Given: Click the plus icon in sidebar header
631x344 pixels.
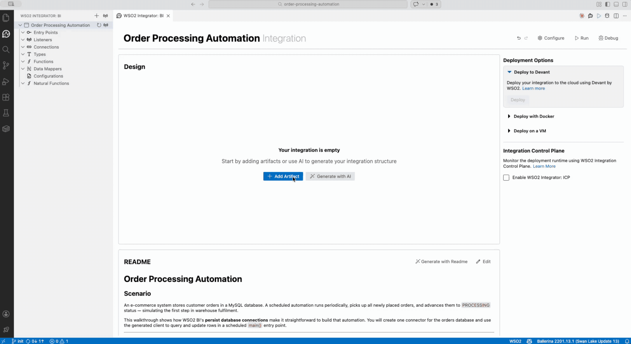Looking at the screenshot, I should (97, 16).
